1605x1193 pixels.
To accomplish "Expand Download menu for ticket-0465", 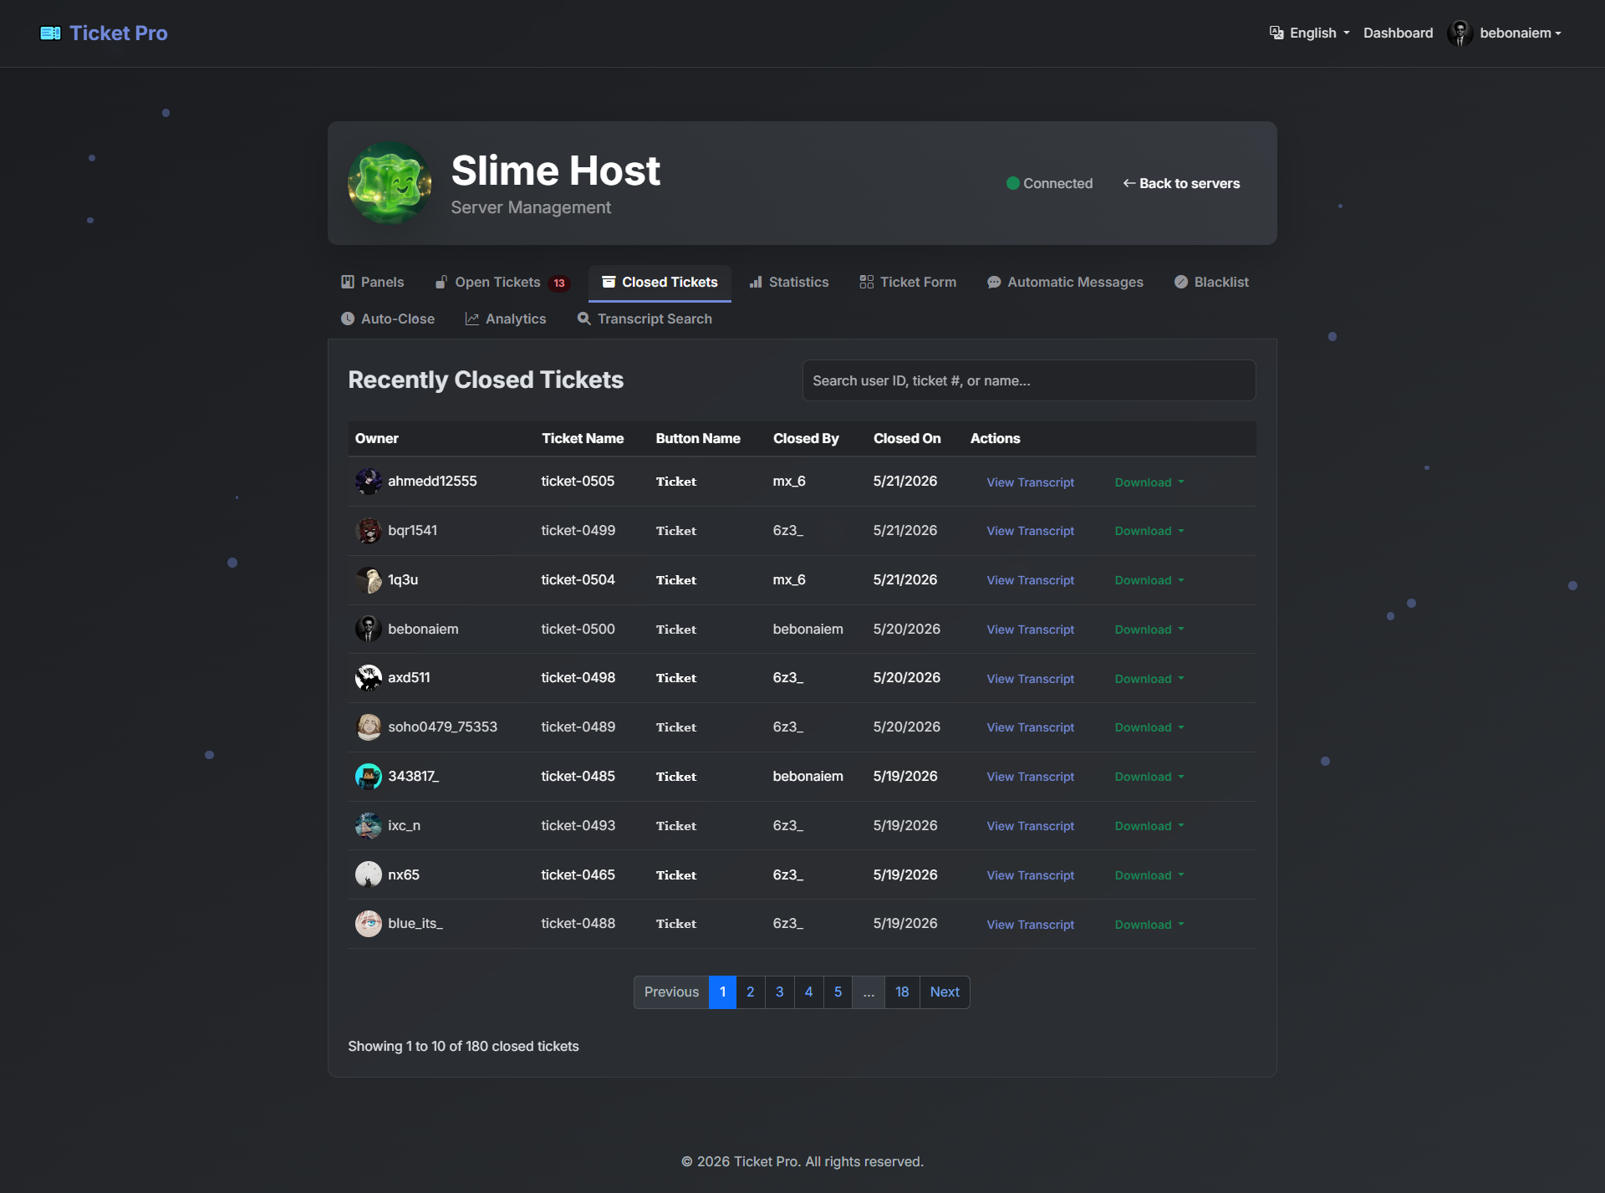I will (1149, 875).
